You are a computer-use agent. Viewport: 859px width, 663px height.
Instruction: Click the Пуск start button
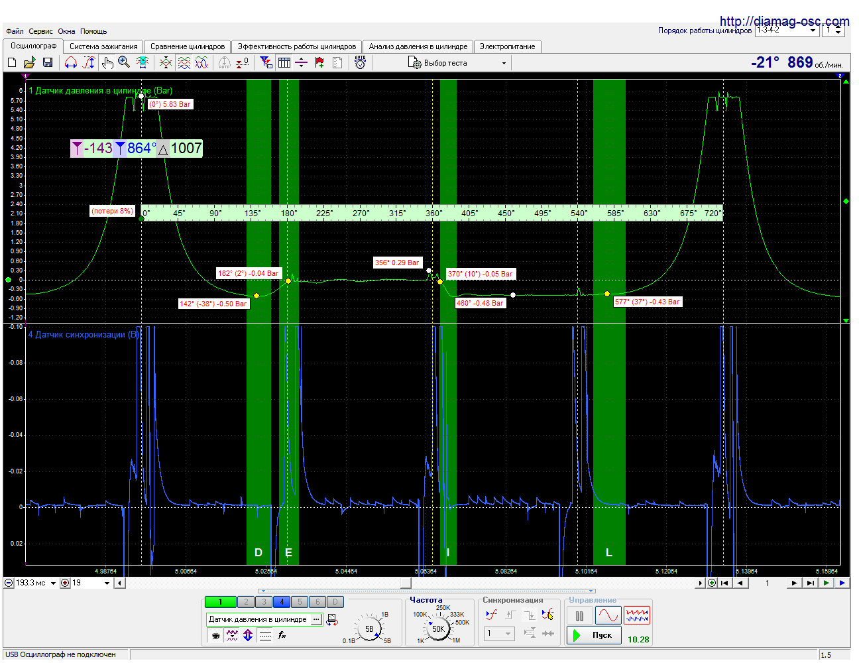coord(595,635)
